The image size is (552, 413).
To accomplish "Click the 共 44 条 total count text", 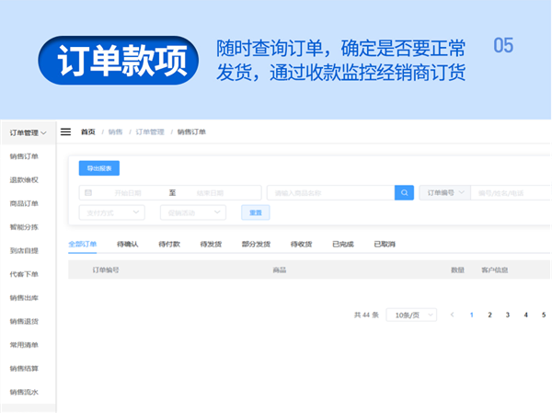I will pos(366,315).
